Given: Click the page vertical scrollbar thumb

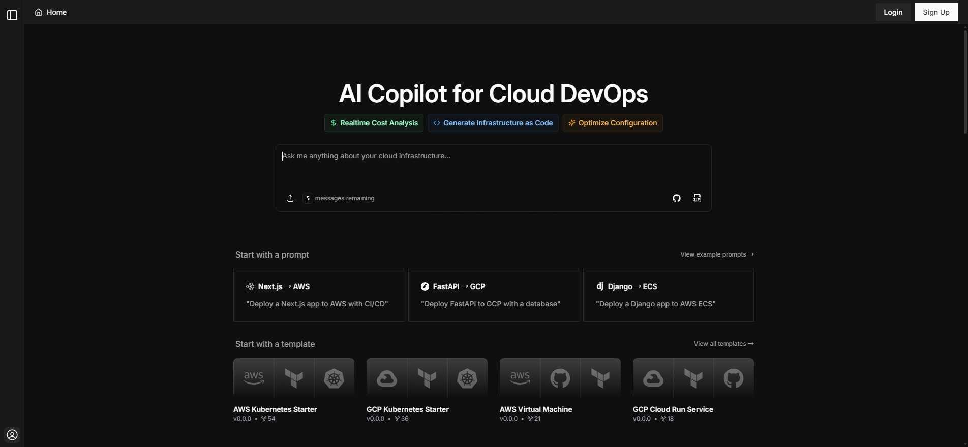Looking at the screenshot, I should (965, 81).
